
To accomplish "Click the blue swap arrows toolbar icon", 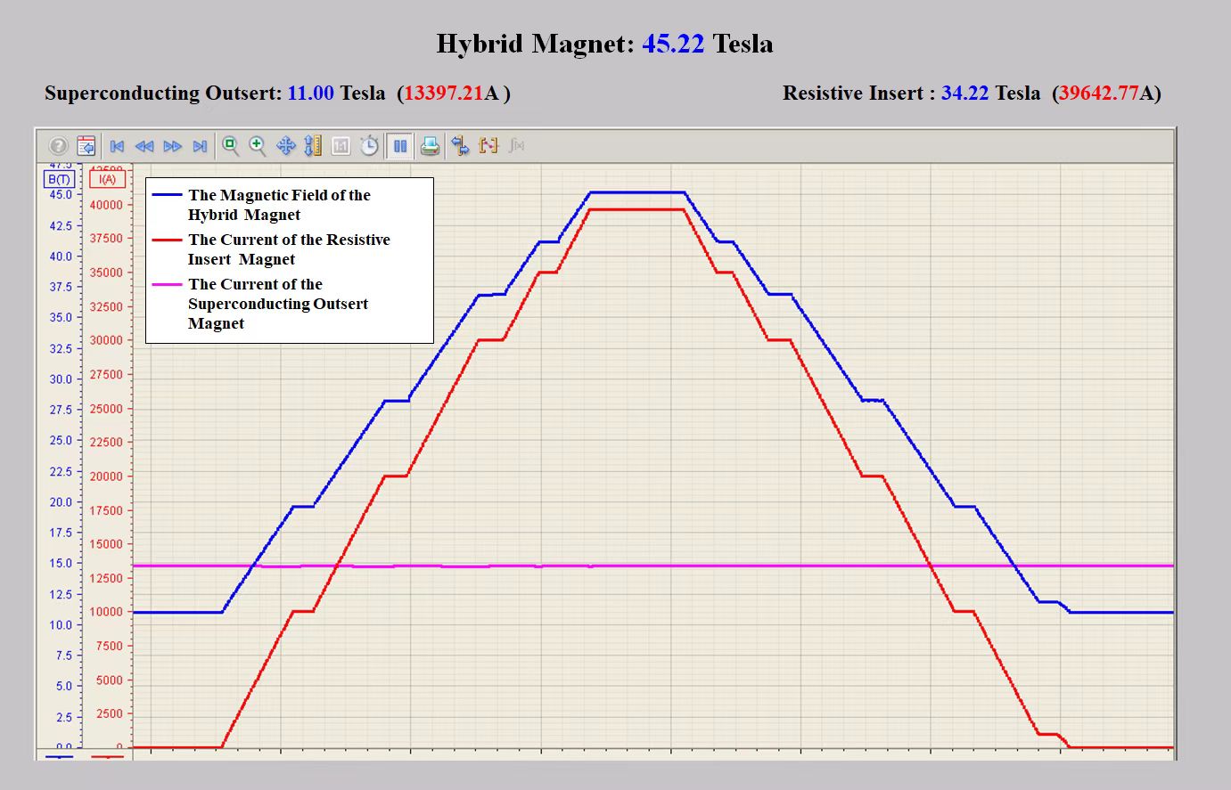I will point(460,146).
